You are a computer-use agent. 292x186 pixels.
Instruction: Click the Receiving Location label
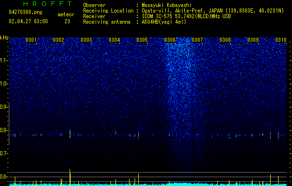pyautogui.click(x=108, y=11)
